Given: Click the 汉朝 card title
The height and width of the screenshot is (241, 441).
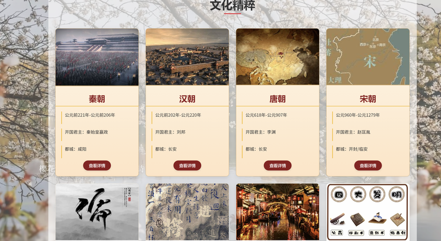Looking at the screenshot, I should click(187, 99).
